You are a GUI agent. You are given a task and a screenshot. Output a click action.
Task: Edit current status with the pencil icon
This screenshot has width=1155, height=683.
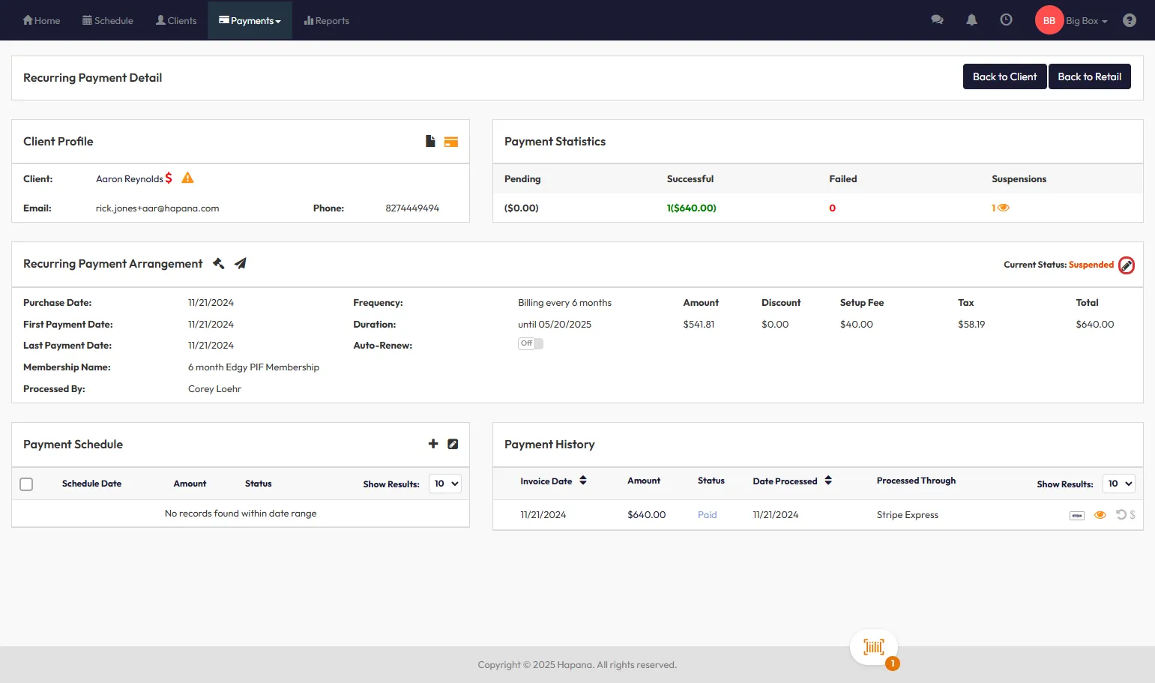(1126, 265)
